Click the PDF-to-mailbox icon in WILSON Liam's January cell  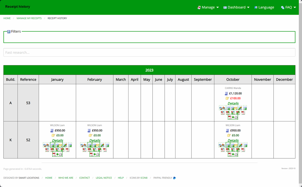tap(58, 154)
